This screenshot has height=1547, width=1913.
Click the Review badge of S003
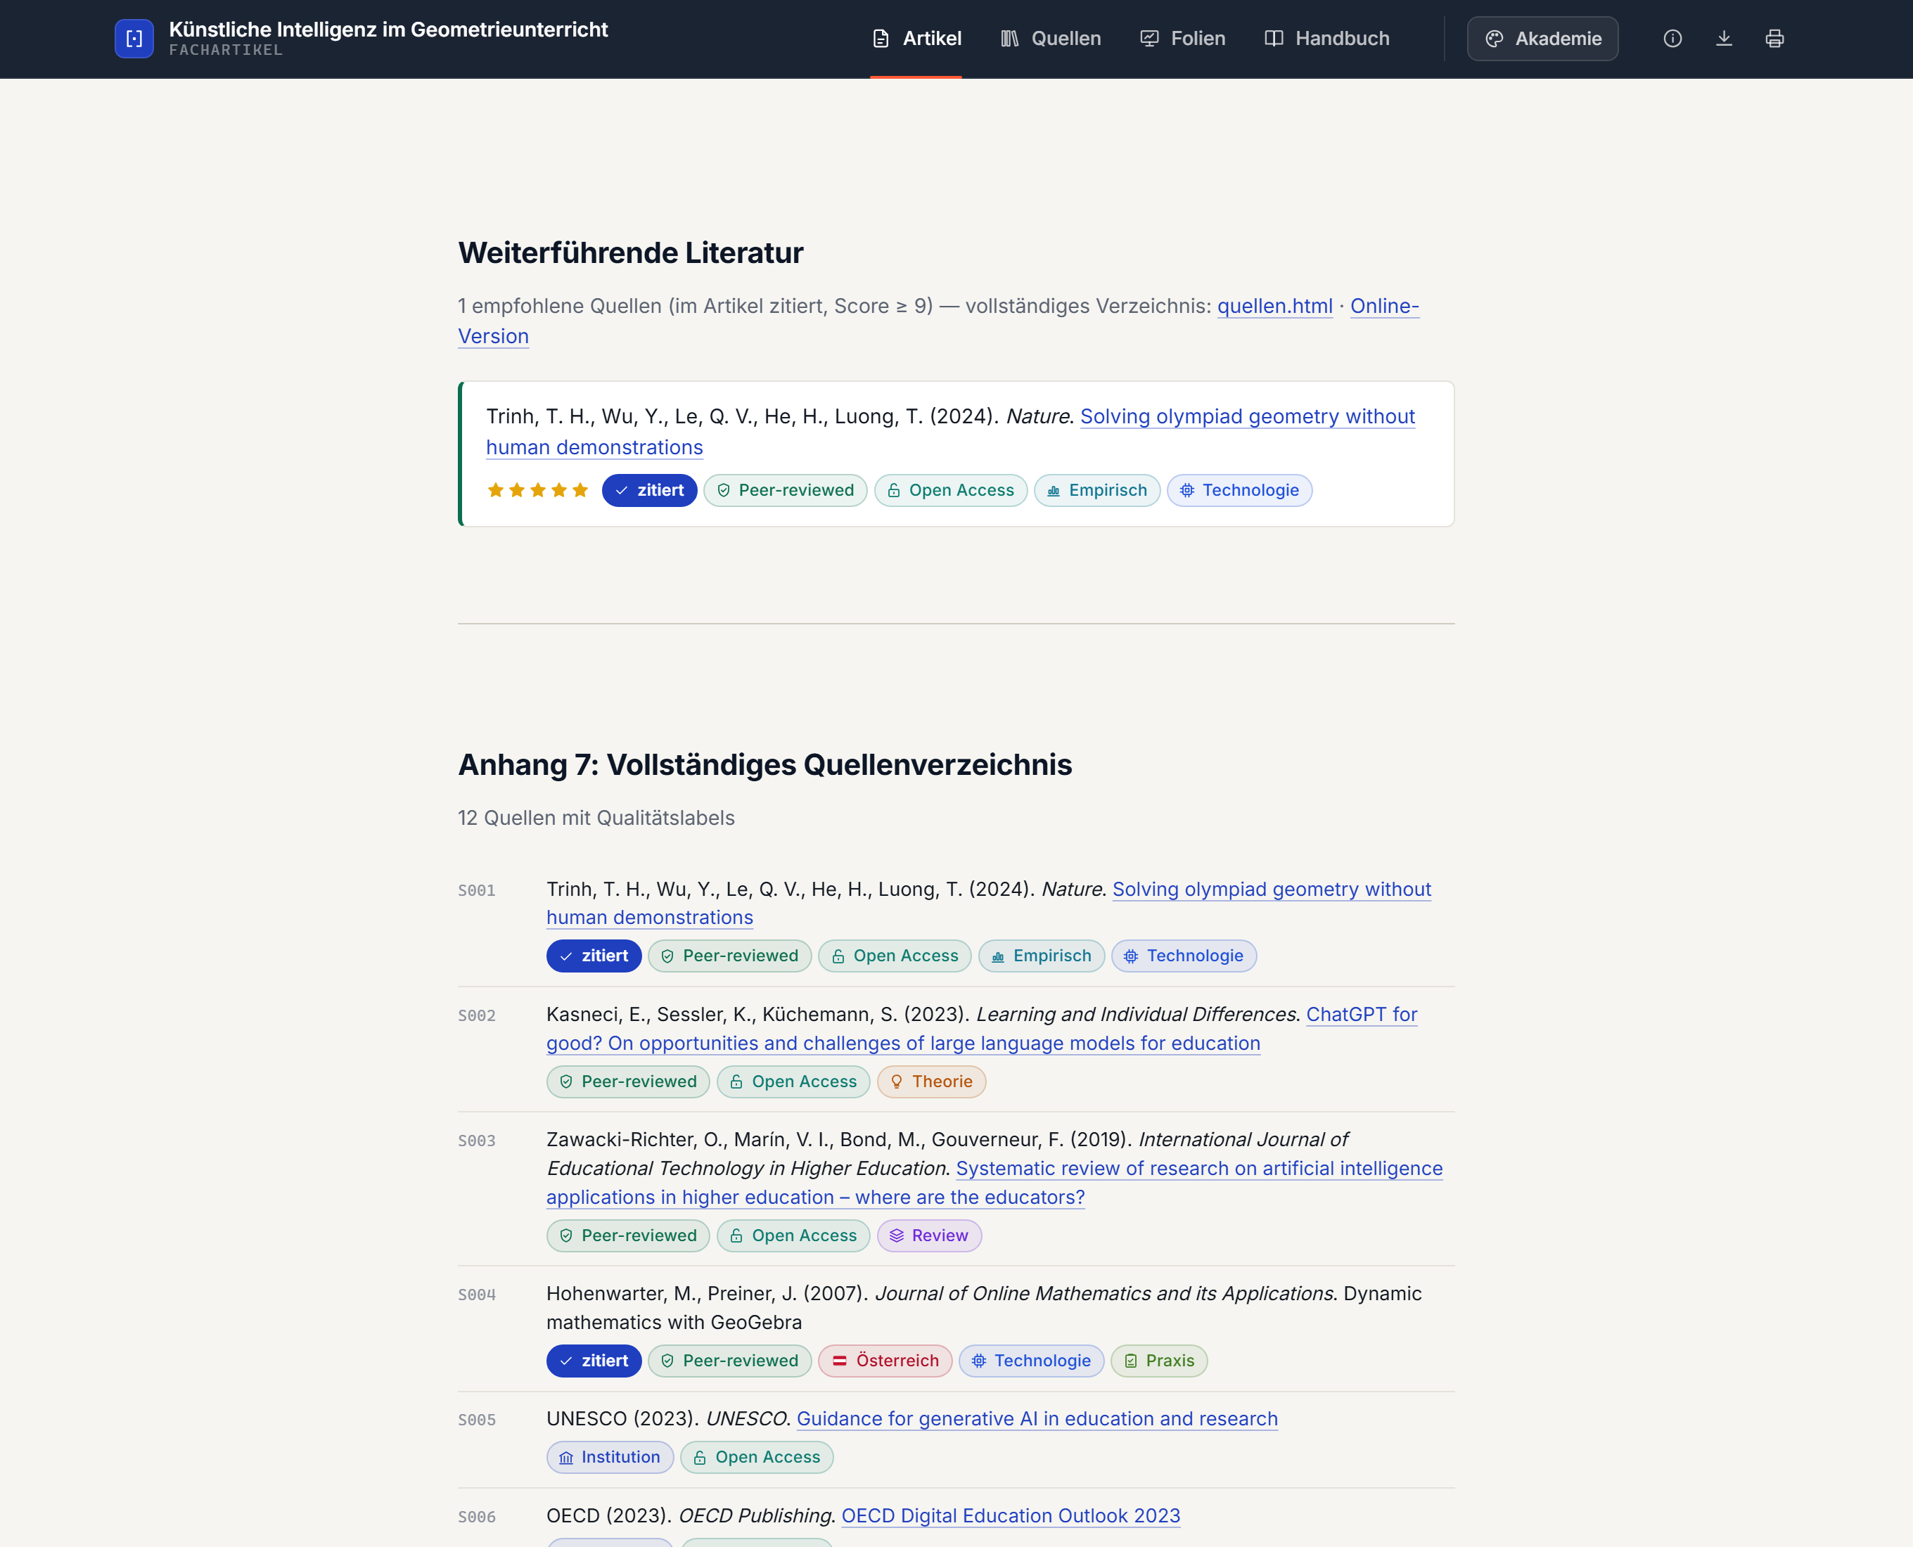click(929, 1235)
